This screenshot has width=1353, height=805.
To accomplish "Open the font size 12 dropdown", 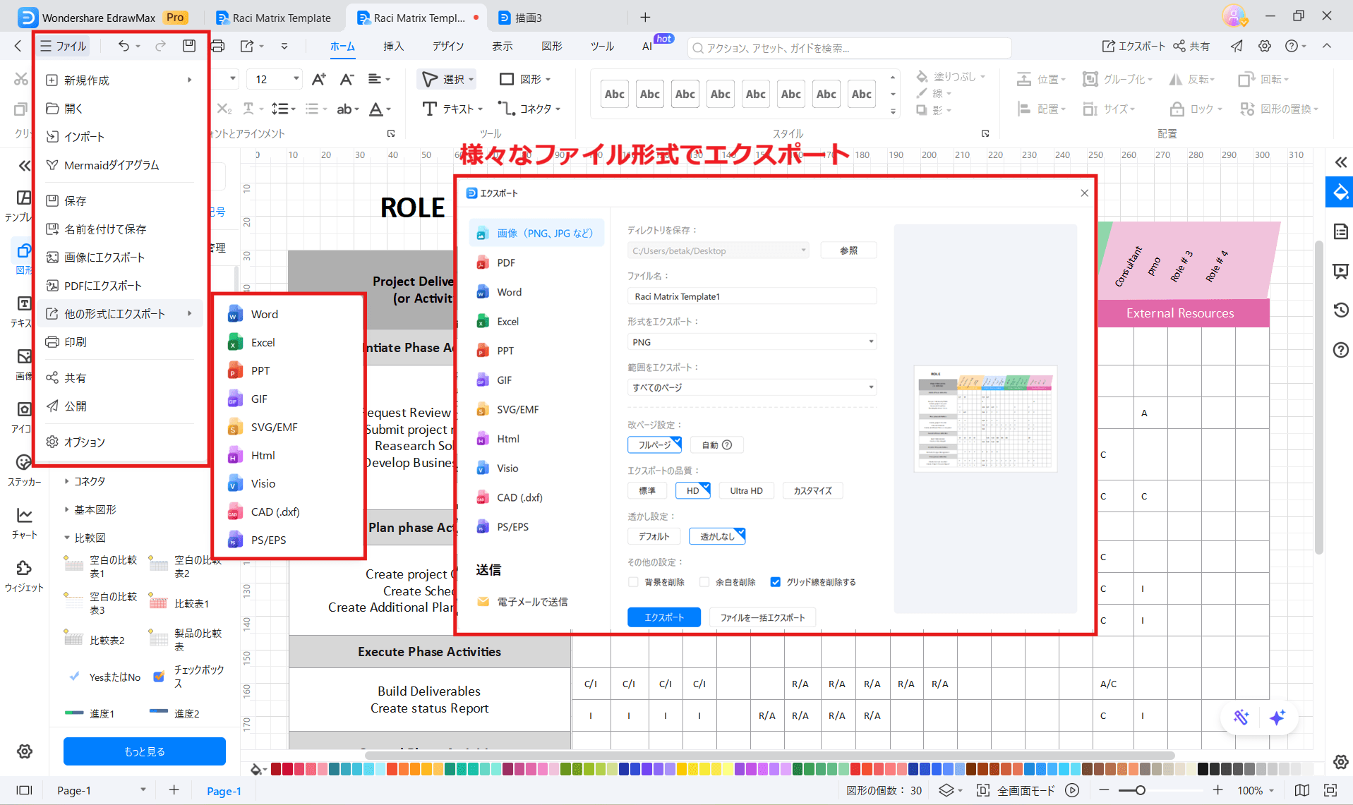I will [296, 79].
